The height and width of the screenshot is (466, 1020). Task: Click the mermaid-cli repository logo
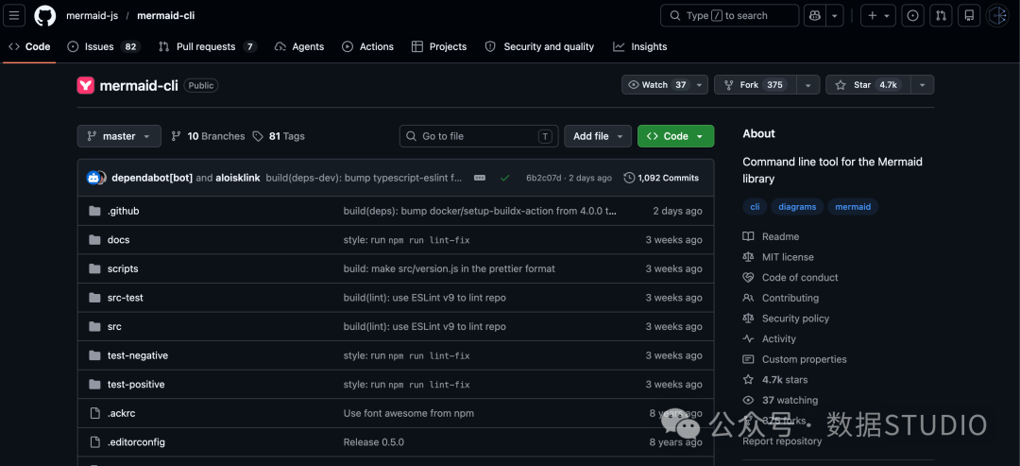[86, 85]
